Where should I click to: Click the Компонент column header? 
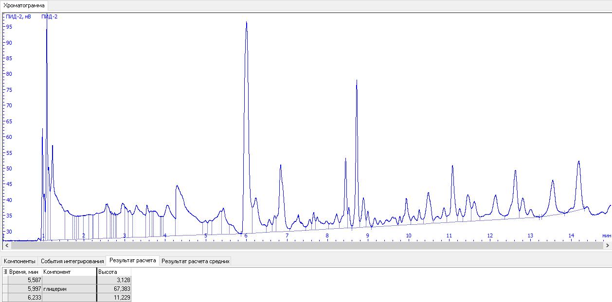69,272
